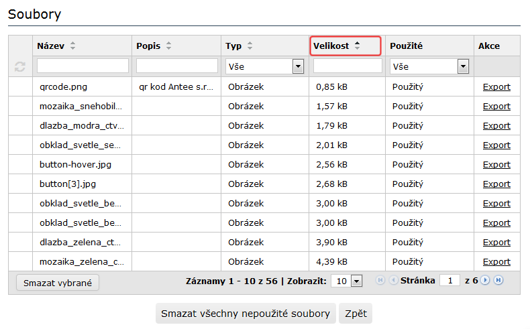Image resolution: width=530 pixels, height=329 pixels.
Task: Click the Export link for qrcode.png
Action: (x=496, y=87)
